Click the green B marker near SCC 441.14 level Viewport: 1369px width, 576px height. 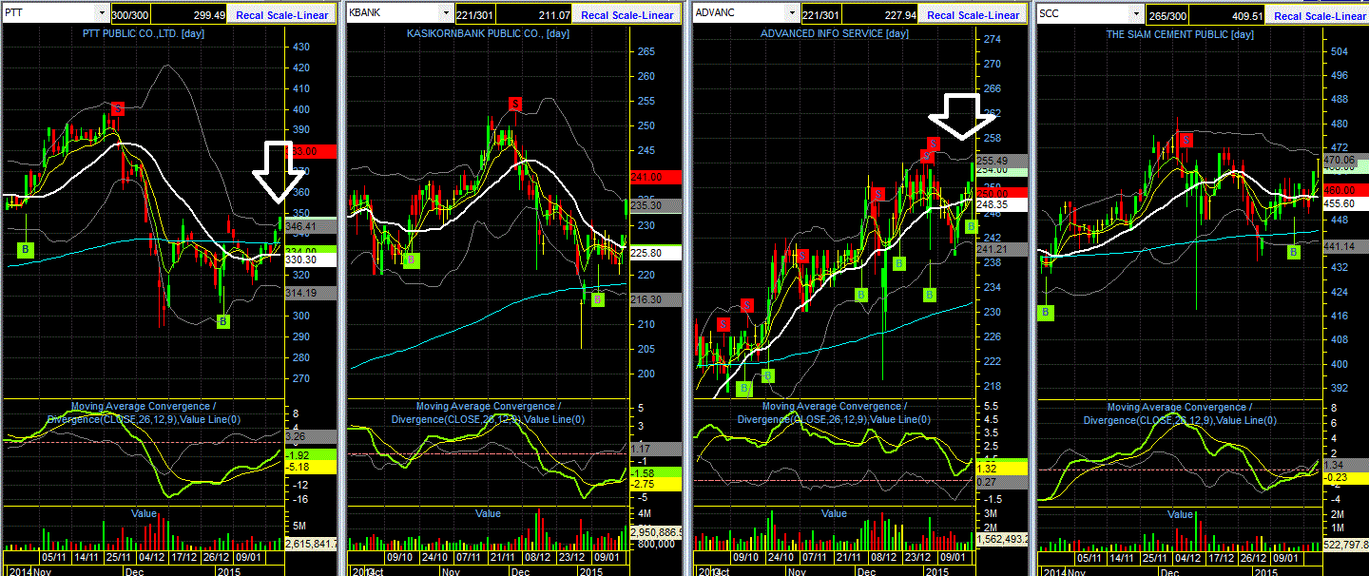click(1293, 252)
